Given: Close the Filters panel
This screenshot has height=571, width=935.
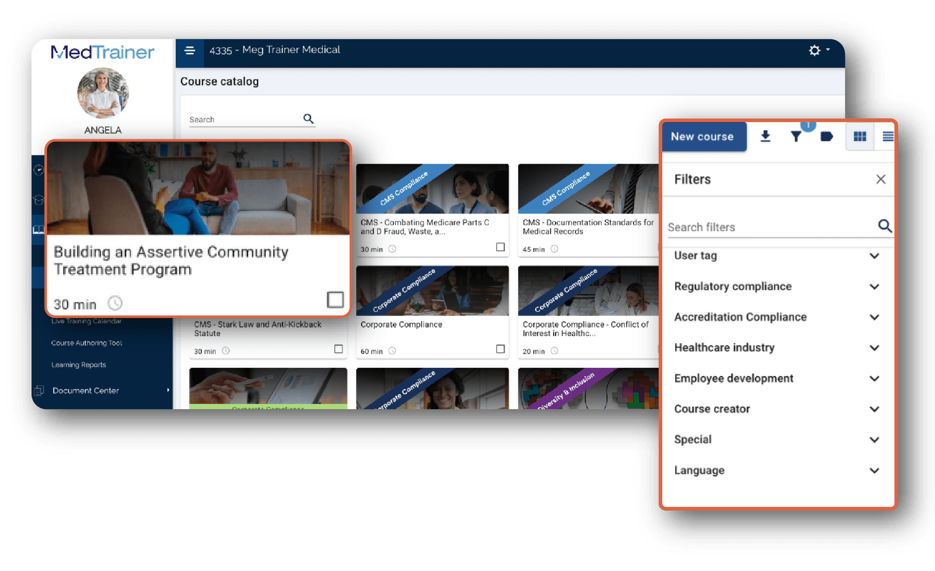Looking at the screenshot, I should [x=880, y=180].
